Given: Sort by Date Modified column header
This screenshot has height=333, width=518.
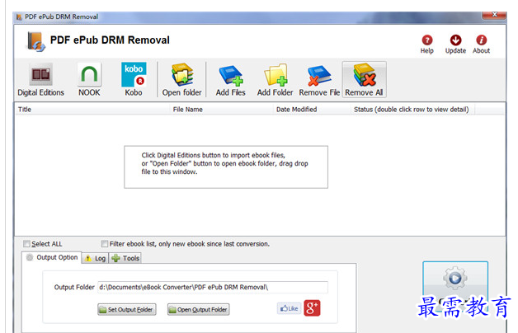Looking at the screenshot, I should (312, 110).
